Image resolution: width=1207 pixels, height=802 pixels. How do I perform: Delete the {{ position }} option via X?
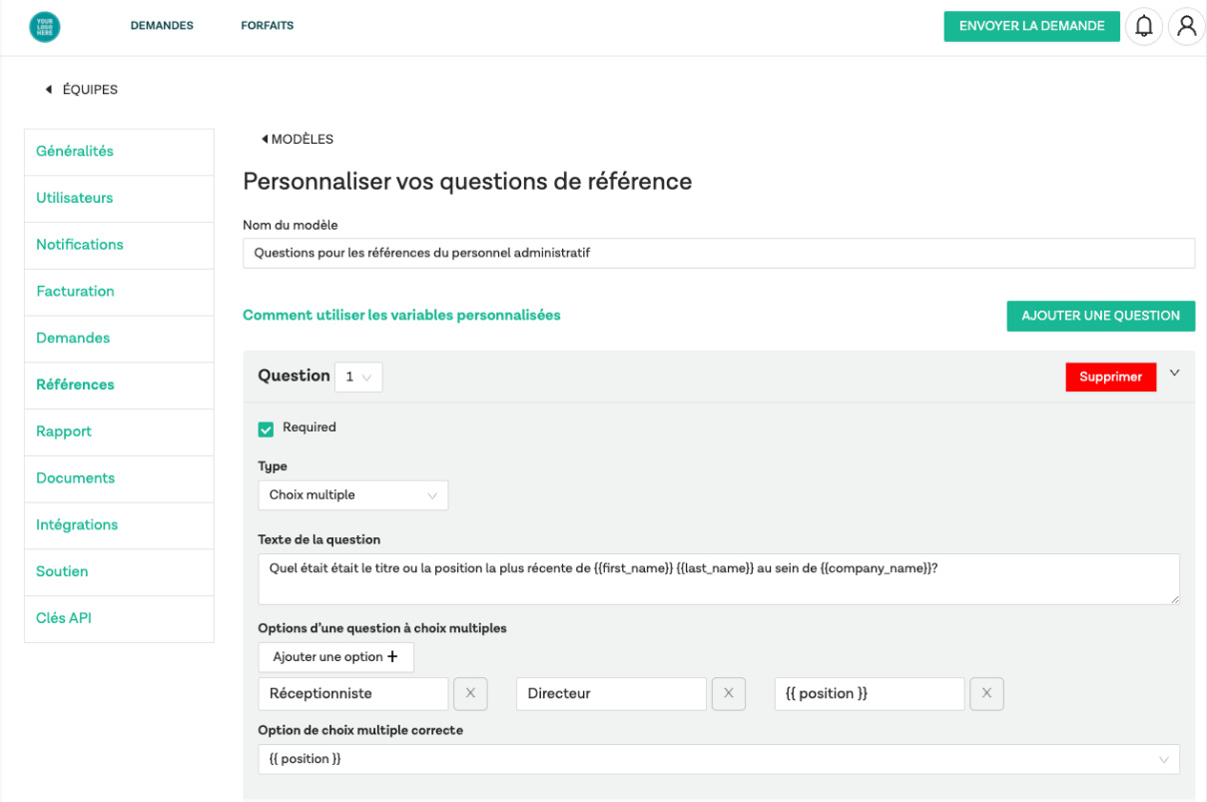click(986, 693)
